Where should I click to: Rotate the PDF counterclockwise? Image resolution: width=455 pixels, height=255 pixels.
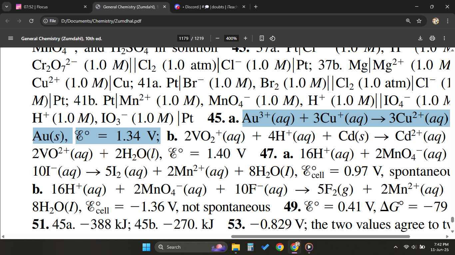click(x=272, y=39)
